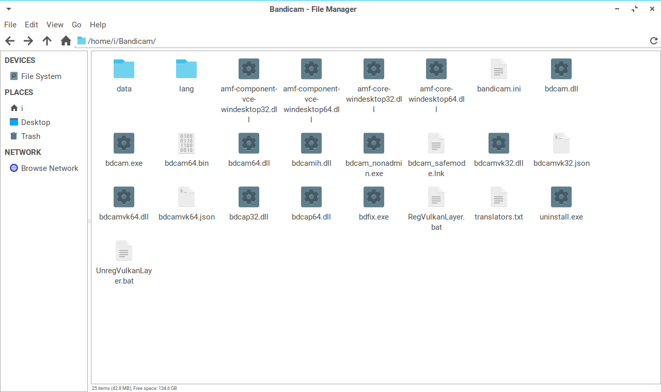Open the View menu
Viewport: 661px width, 392px height.
(55, 24)
